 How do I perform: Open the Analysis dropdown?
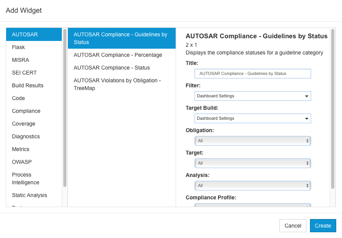(252, 185)
